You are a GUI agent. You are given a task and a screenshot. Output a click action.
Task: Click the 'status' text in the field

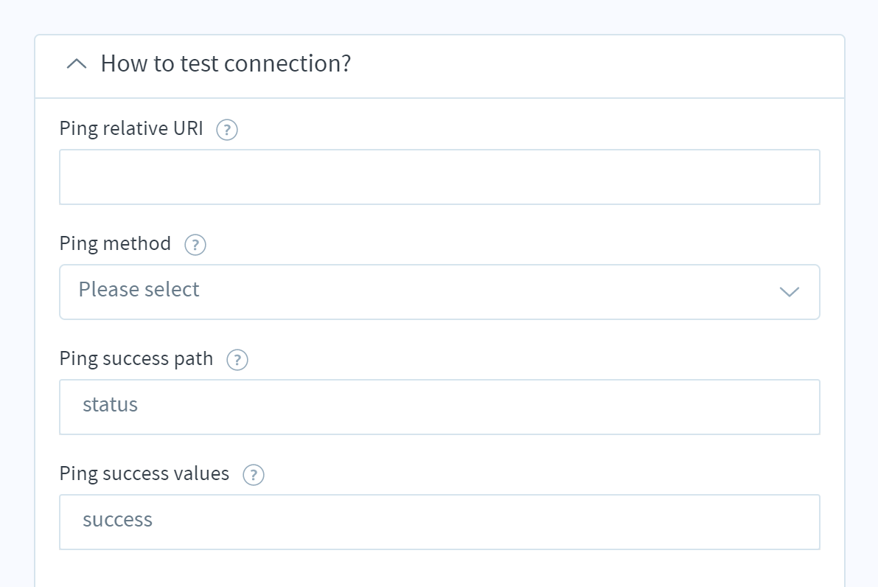pos(111,405)
